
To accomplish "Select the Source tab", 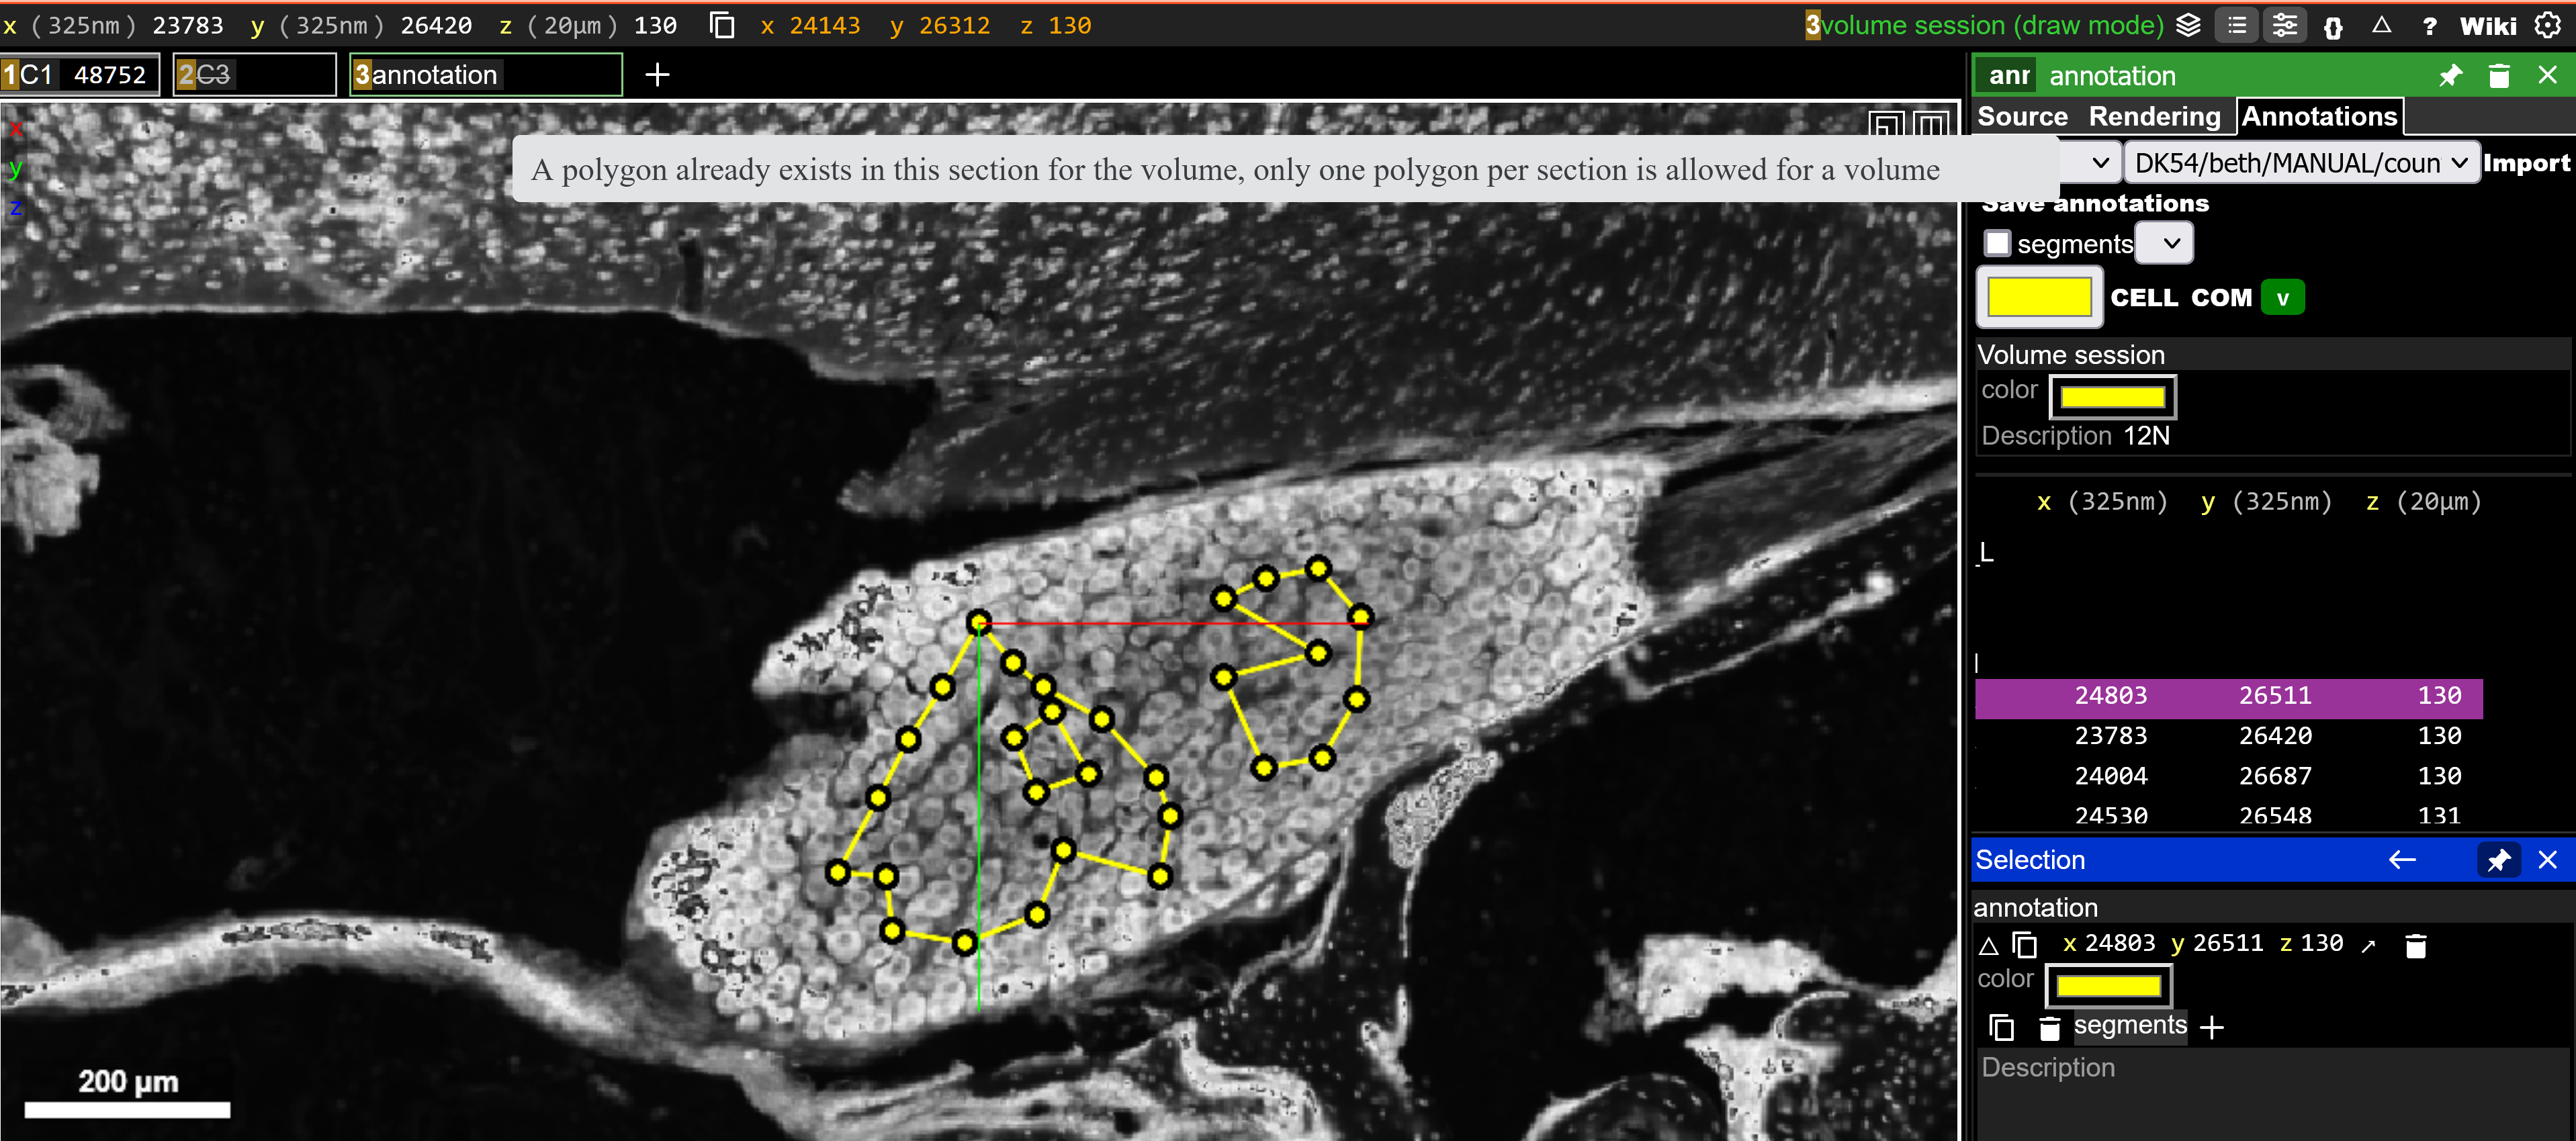I will (x=2022, y=116).
